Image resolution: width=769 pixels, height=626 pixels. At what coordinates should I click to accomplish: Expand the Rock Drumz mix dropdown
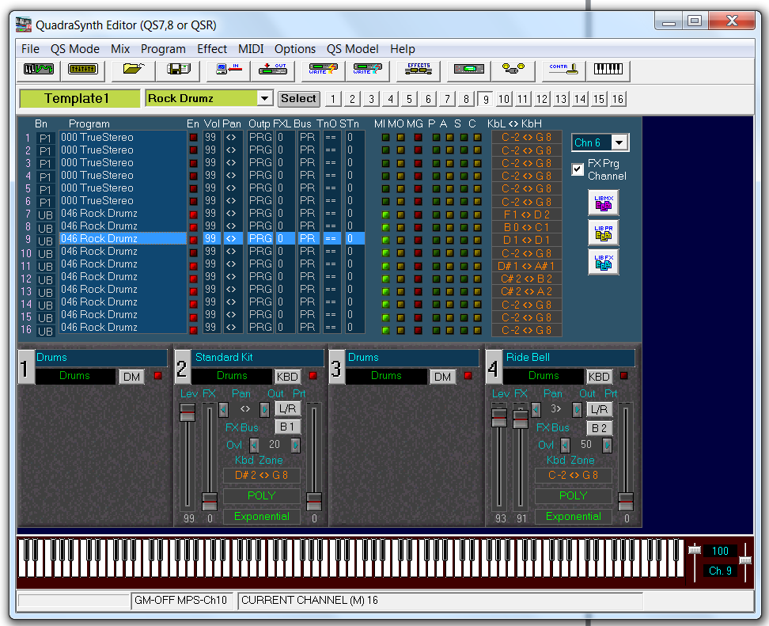265,99
